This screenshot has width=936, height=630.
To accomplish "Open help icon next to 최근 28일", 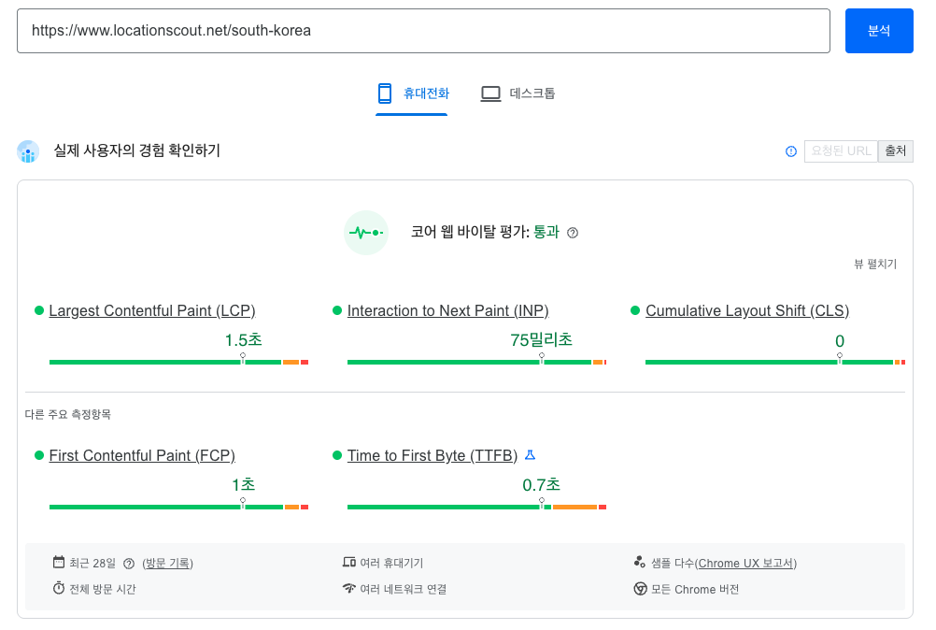I will pos(129,564).
